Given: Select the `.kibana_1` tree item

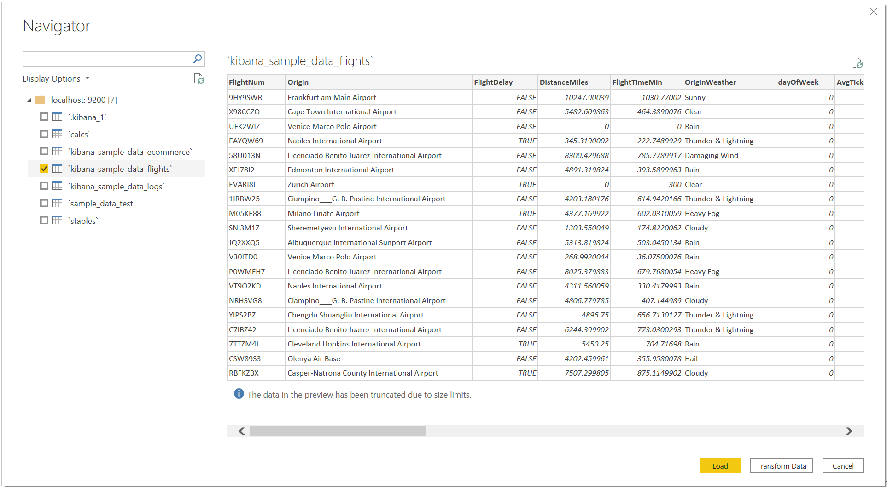Looking at the screenshot, I should click(x=87, y=117).
